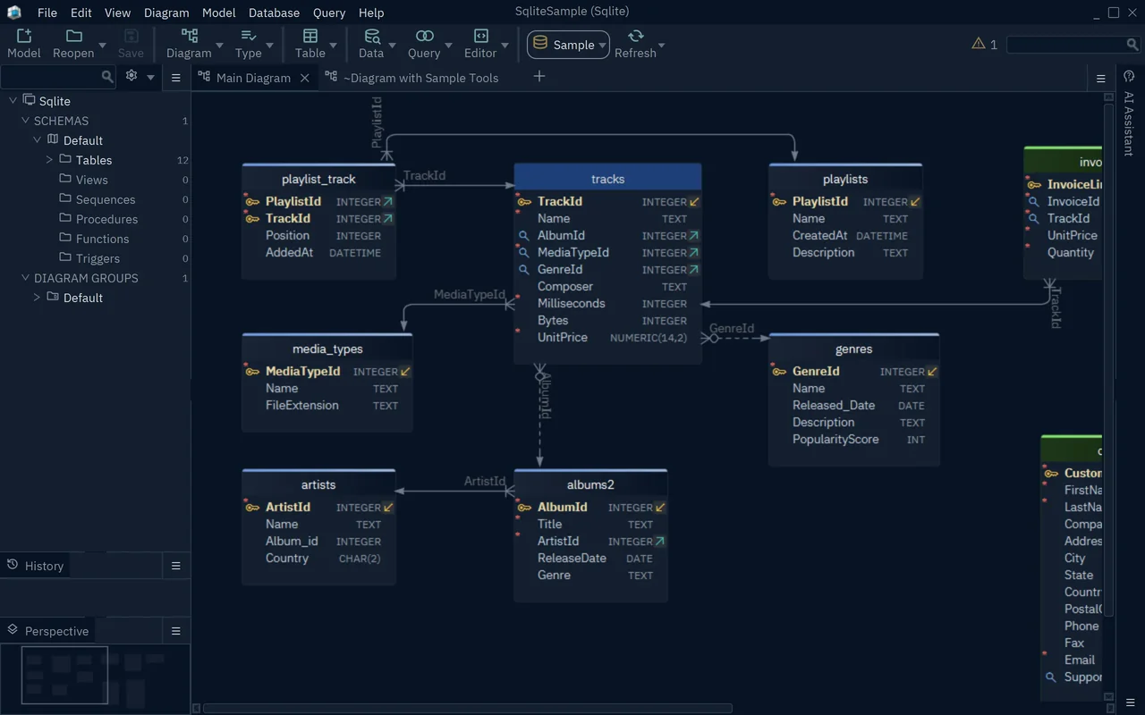Click the Type toolbar icon
Viewport: 1145px width, 715px height.
click(x=249, y=37)
